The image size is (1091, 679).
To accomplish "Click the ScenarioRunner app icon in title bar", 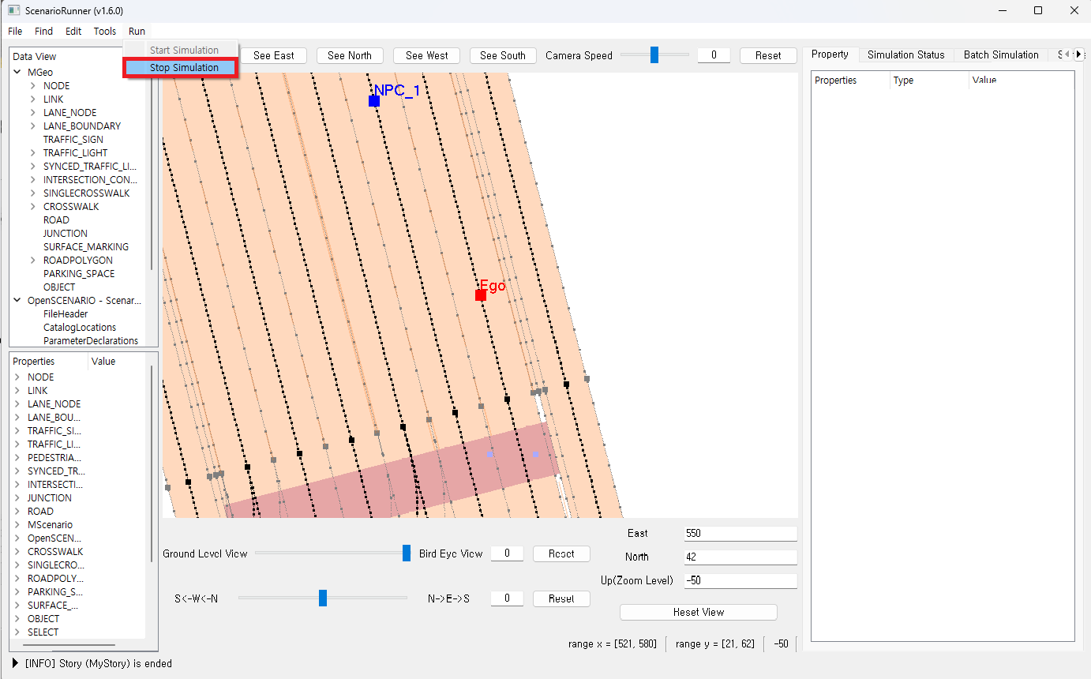I will 13,11.
